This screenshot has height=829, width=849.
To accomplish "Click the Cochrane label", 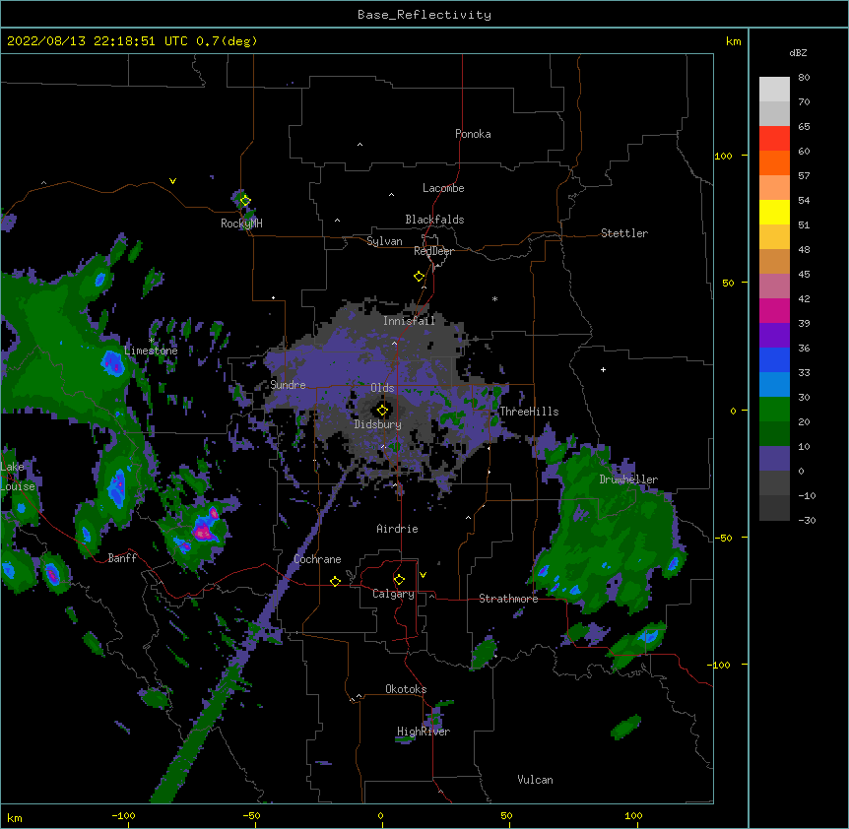I will (317, 559).
